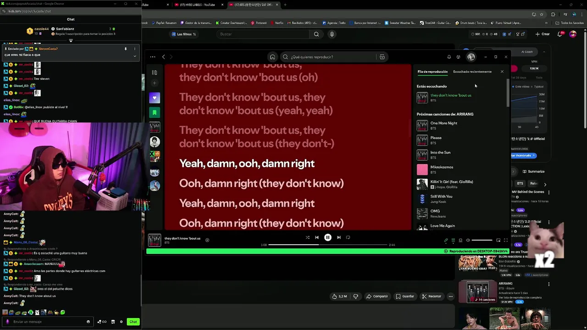Expand the pinned message chevron
Screen dimensions: 587x330
[134, 56]
